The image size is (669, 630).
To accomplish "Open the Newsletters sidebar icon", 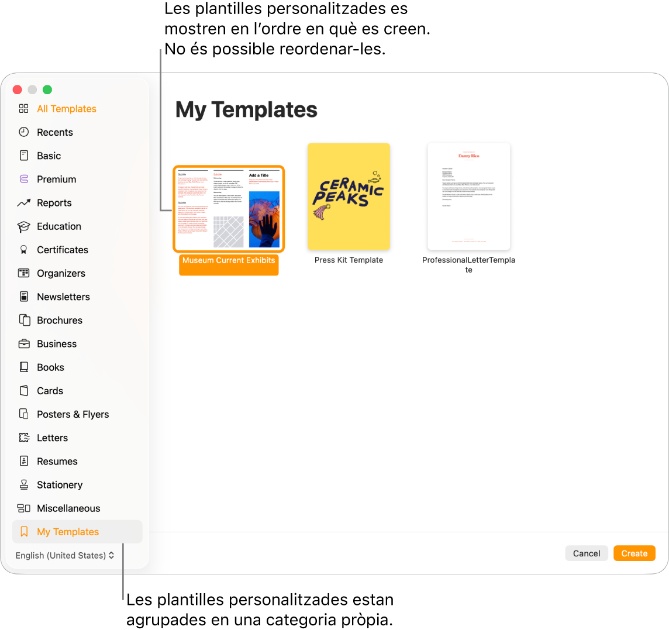I will 24,297.
